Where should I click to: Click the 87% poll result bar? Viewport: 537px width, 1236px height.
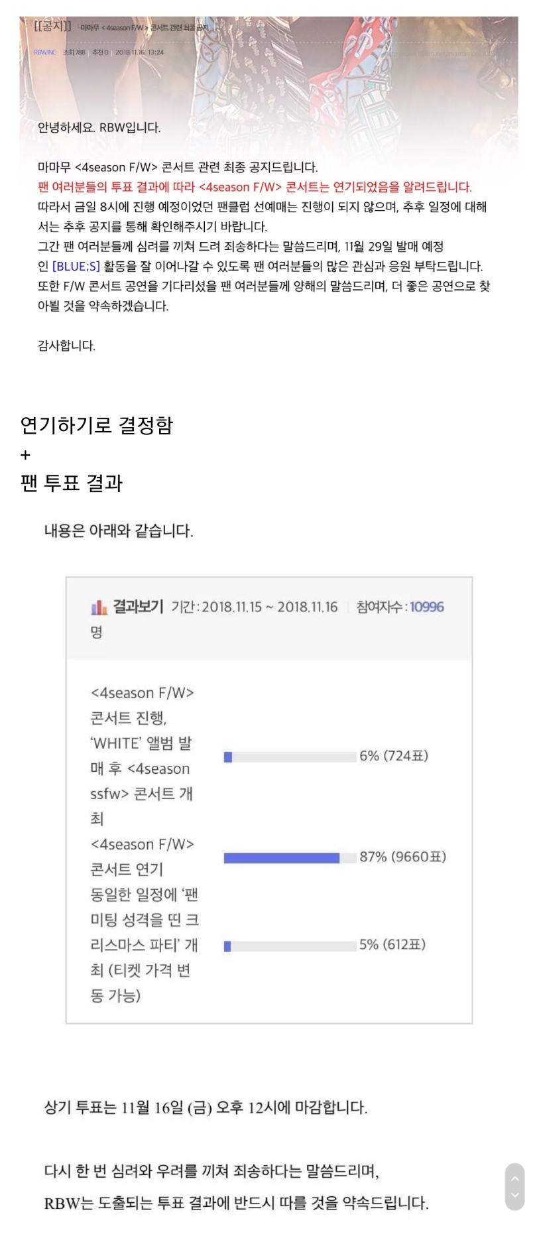pos(290,858)
